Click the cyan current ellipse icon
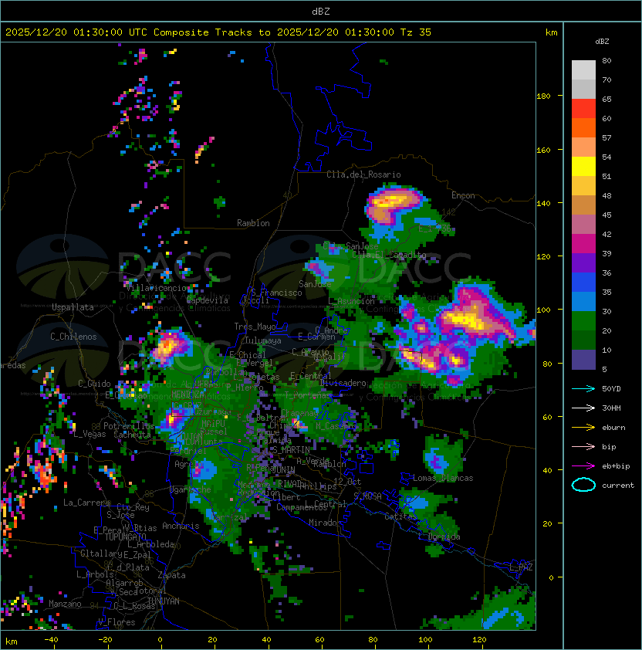This screenshot has height=650, width=642. 583,485
